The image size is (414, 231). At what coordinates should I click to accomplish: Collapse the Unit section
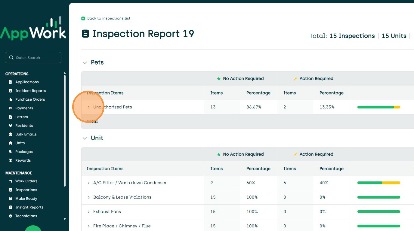click(85, 138)
